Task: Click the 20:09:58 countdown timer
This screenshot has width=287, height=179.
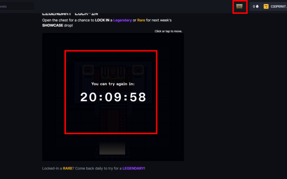Action: (x=113, y=97)
